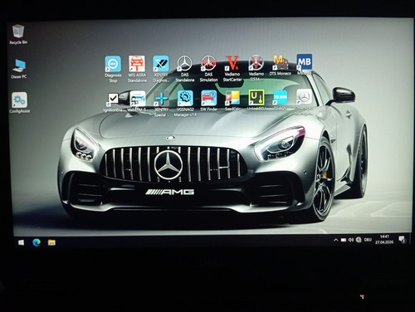The width and height of the screenshot is (415, 312).
Task: Select the Vediamo shortcut with star-and-V icon
Action: tap(256, 68)
